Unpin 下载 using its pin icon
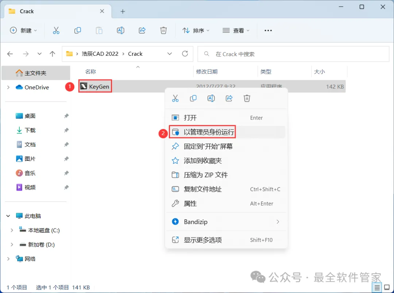 [x=66, y=130]
